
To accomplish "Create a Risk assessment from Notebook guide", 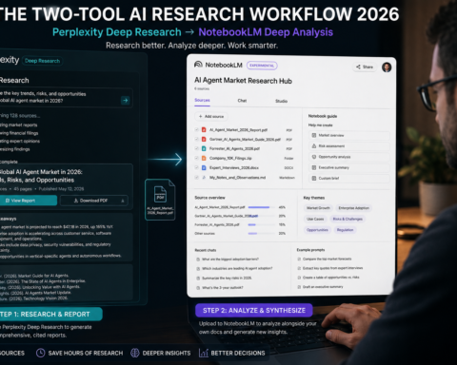I will pos(349,146).
